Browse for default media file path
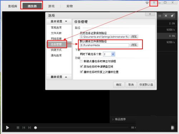This screenshot has height=134, width=179. 134,45
